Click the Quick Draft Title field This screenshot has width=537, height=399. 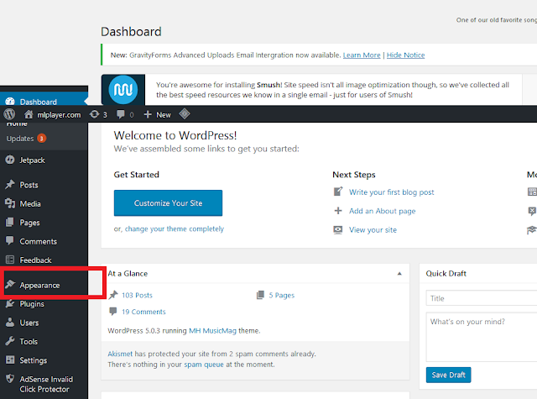click(x=482, y=298)
